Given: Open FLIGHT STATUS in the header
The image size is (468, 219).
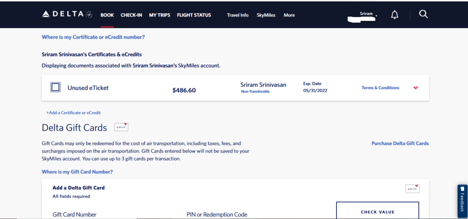Looking at the screenshot, I should pyautogui.click(x=194, y=15).
